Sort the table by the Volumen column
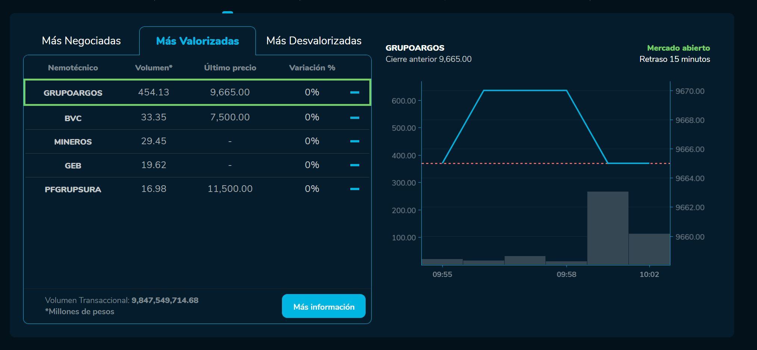The image size is (757, 350). click(x=154, y=67)
